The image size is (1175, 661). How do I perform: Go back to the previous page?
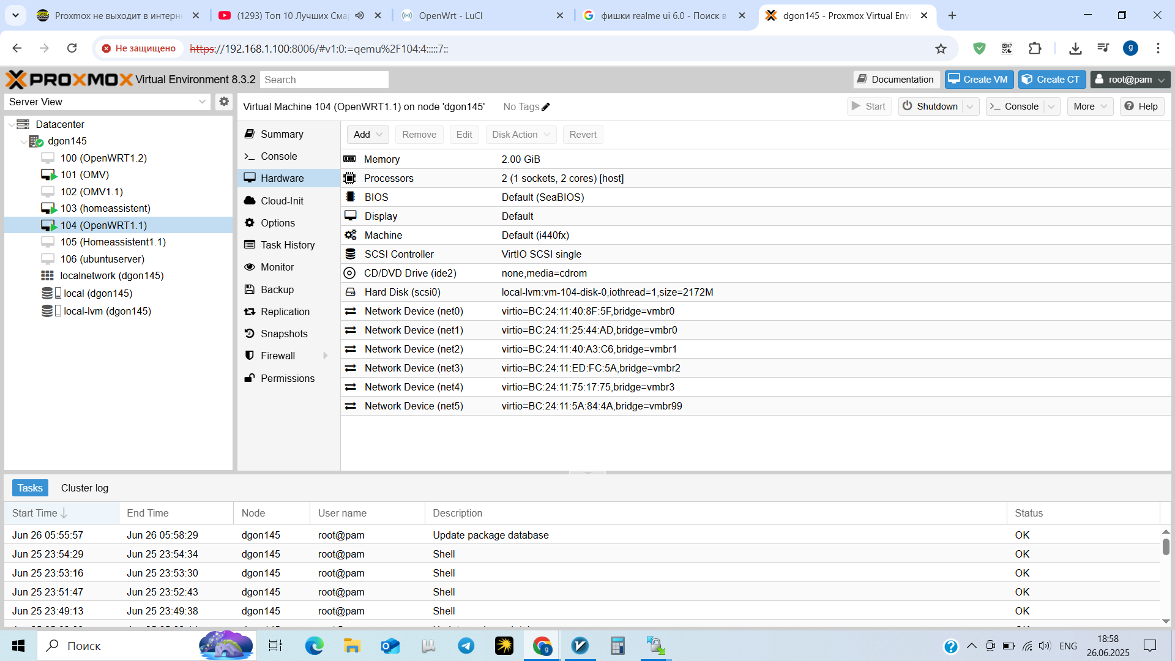pos(17,48)
